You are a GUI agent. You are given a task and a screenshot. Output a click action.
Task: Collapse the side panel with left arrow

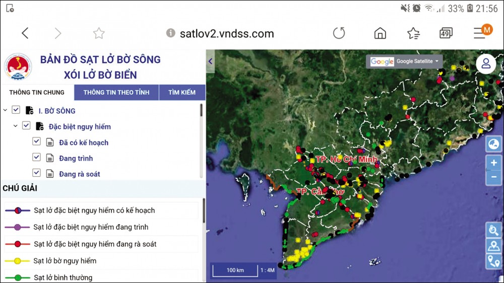(211, 61)
